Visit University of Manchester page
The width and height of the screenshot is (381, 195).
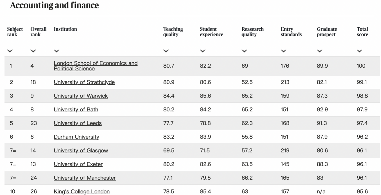tap(85, 178)
